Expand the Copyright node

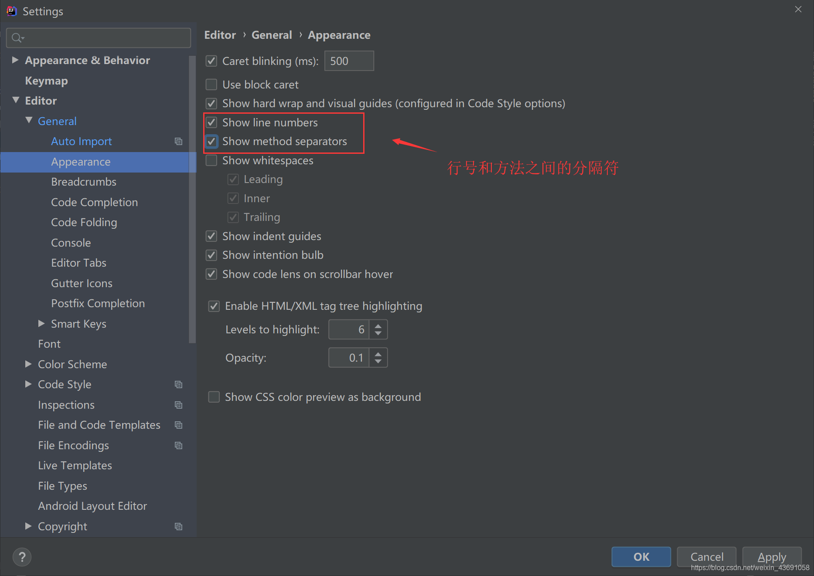(x=28, y=526)
